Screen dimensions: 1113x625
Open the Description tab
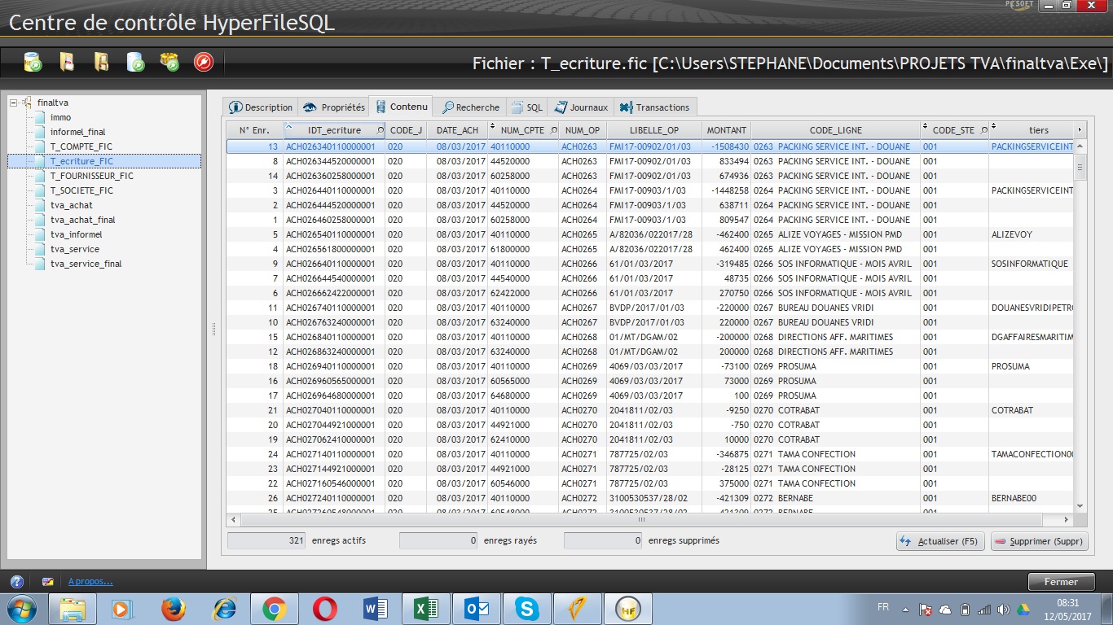coord(260,107)
